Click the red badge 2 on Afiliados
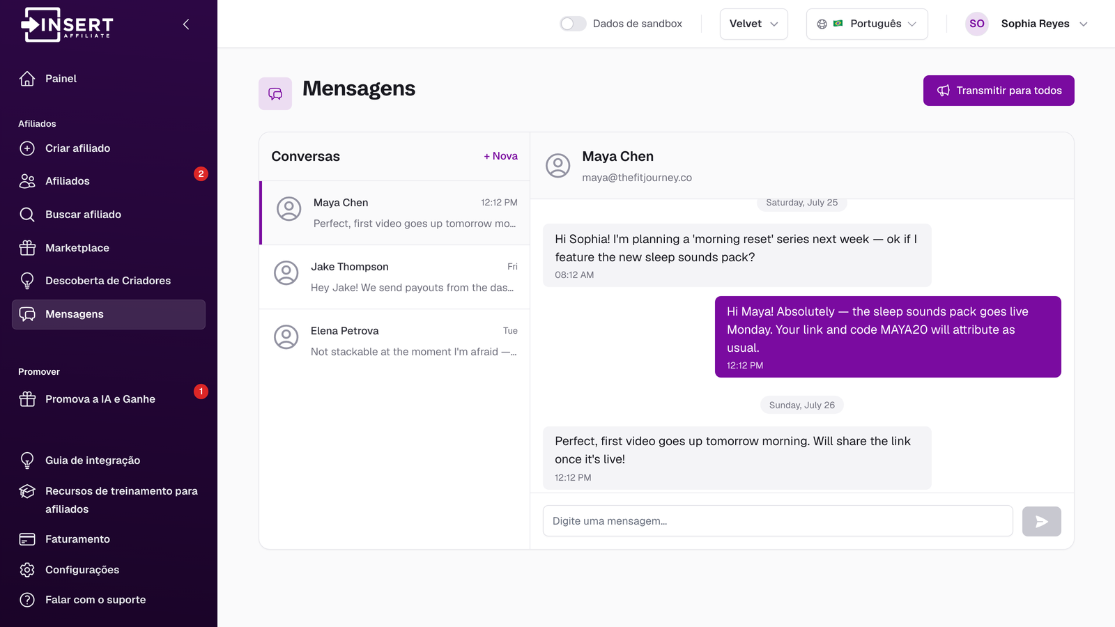 [x=201, y=174]
